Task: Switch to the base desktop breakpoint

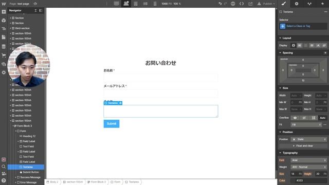Action: [126, 4]
